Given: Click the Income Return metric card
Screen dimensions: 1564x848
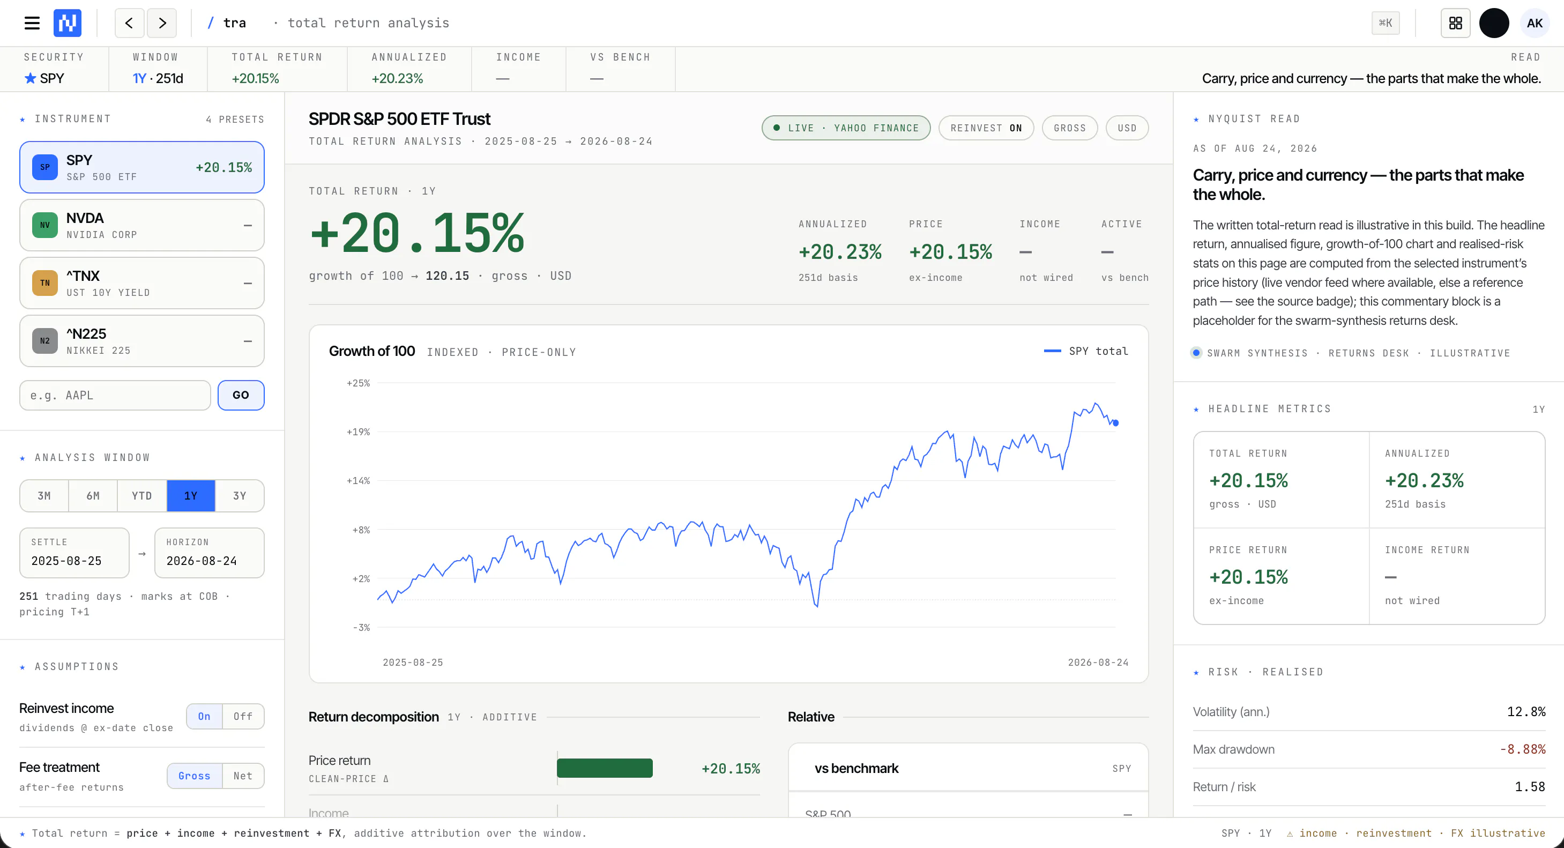Looking at the screenshot, I should (x=1457, y=576).
